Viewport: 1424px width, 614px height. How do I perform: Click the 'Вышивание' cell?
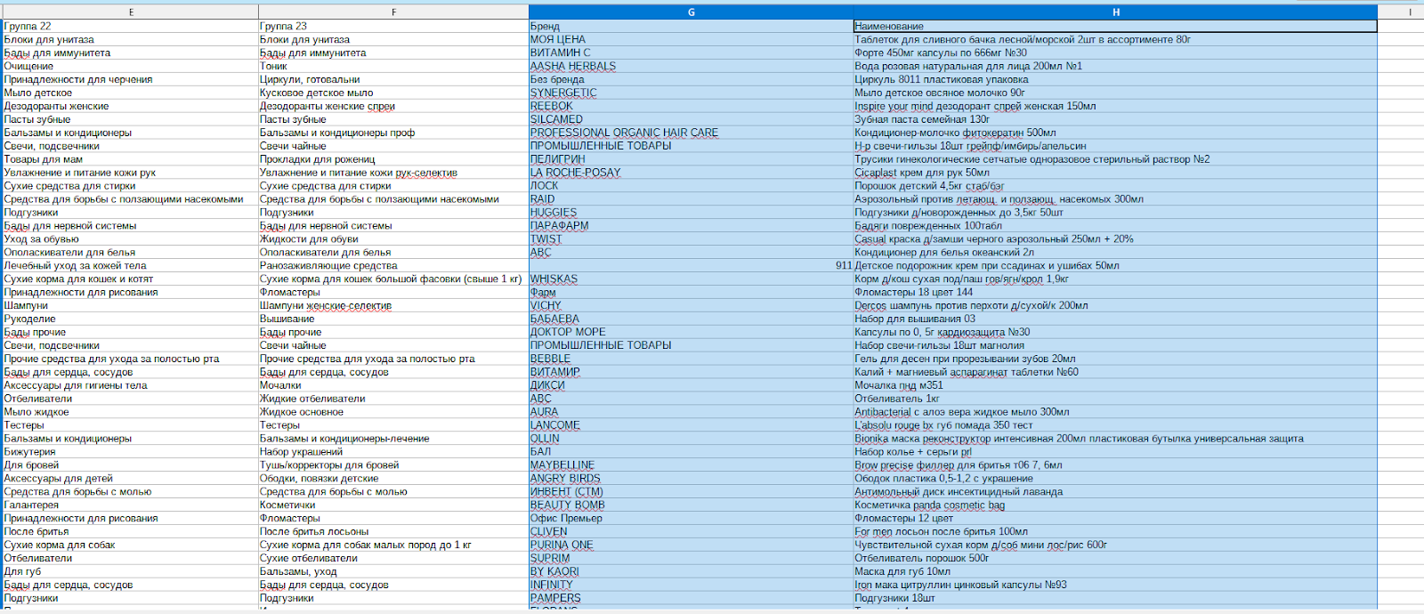pos(394,319)
